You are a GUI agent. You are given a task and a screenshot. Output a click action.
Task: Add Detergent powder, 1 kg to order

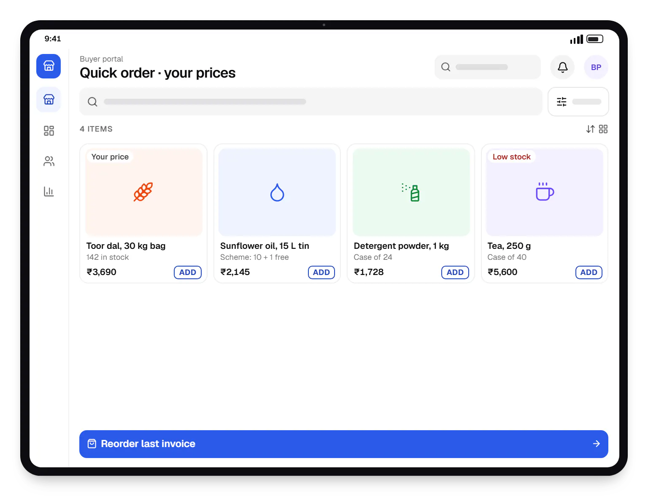[x=455, y=272]
